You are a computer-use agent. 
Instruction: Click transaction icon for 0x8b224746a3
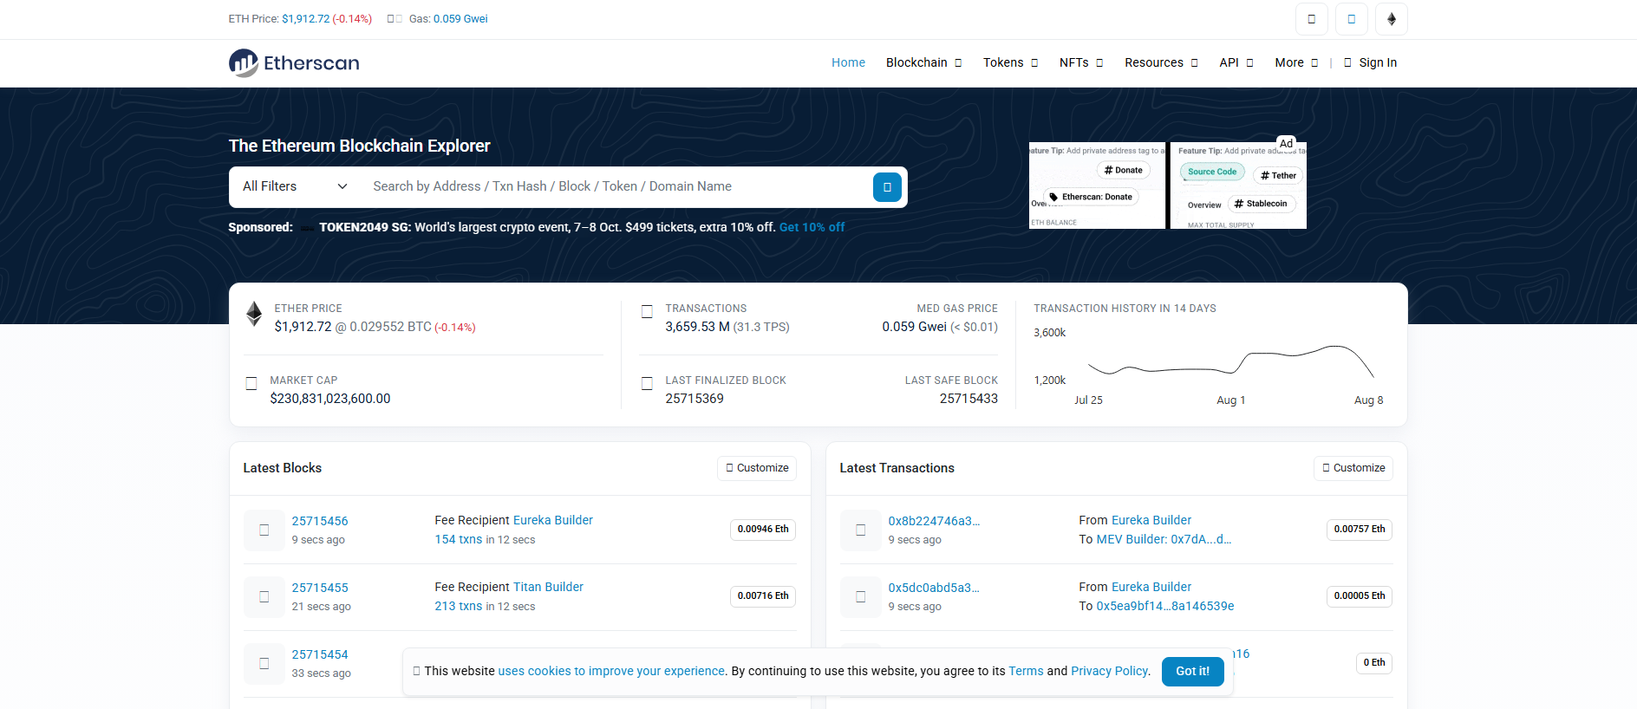pyautogui.click(x=861, y=530)
